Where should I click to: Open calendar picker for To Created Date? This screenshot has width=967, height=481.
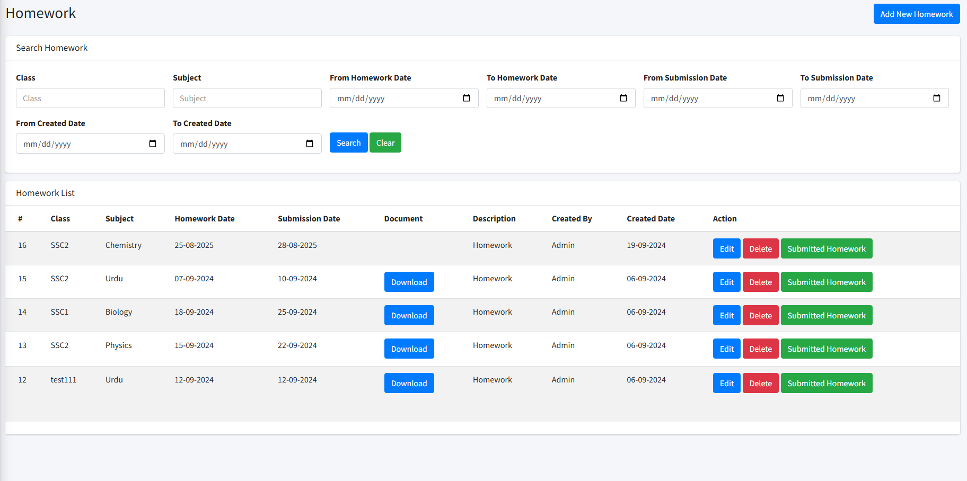point(310,144)
